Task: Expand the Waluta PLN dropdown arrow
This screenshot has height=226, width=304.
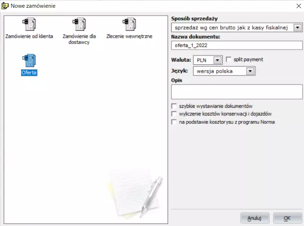Action: tap(217, 60)
